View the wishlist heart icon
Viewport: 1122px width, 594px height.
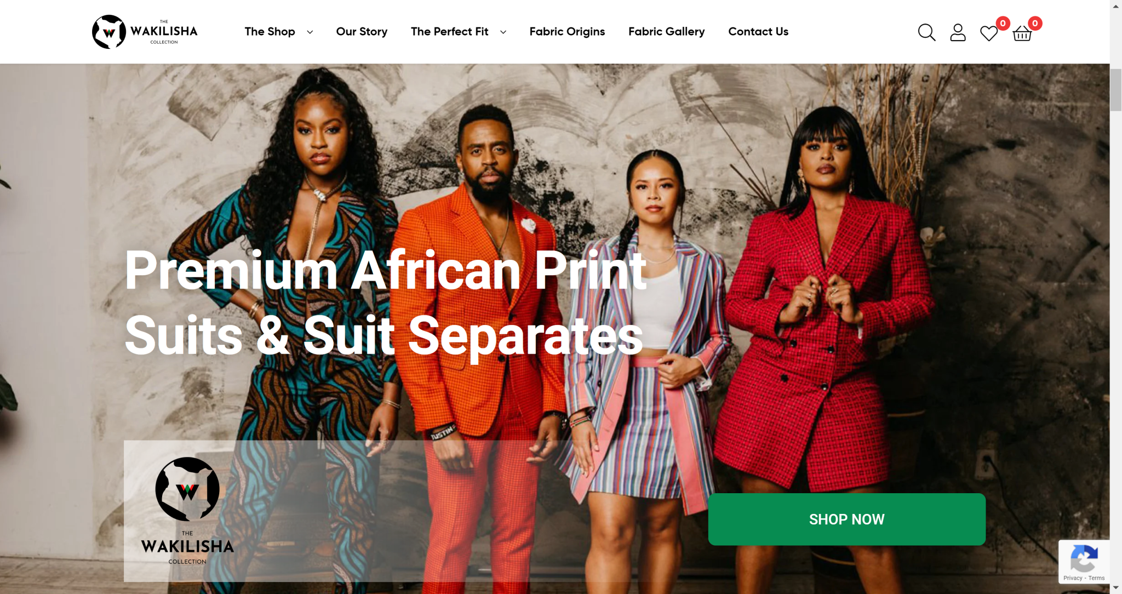(989, 33)
